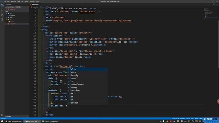Click the keyboard tray icon
Viewport: 219px width, 123px height.
pyautogui.click(x=196, y=121)
